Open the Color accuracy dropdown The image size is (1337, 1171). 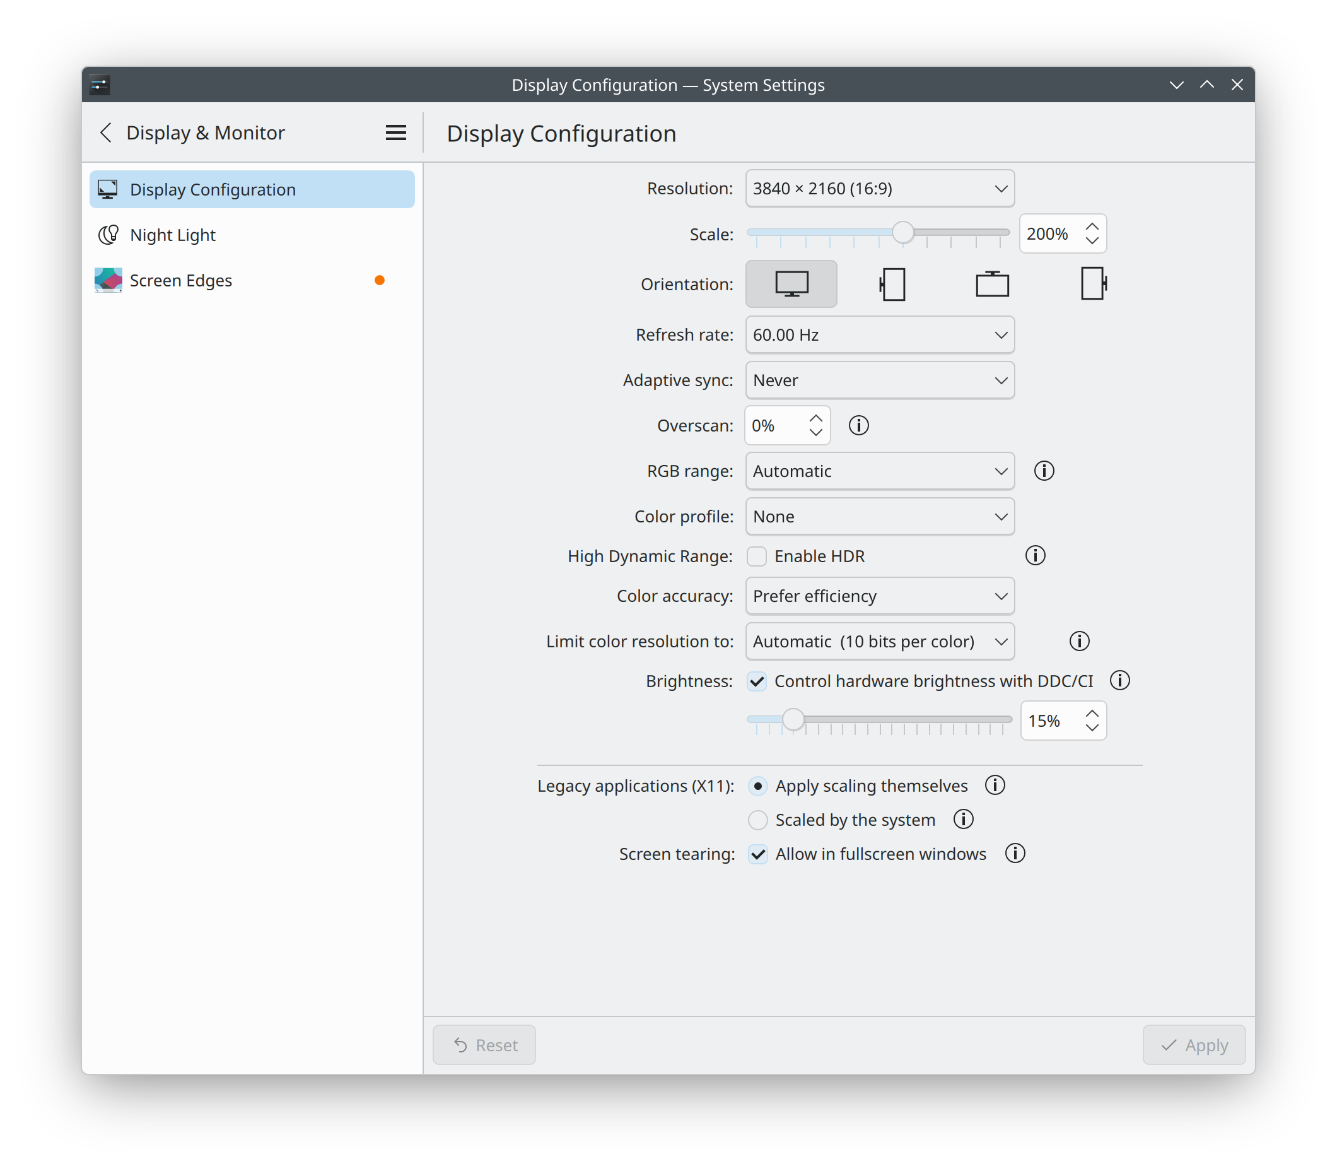tap(879, 596)
